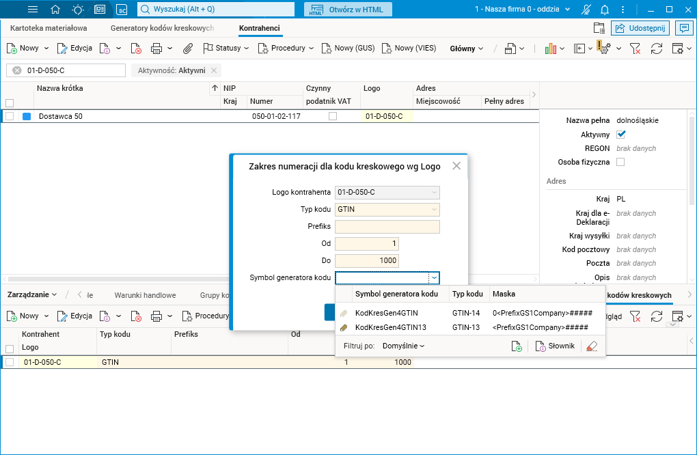Click the eraser clear icon in dropdown footer
Image resolution: width=697 pixels, height=455 pixels.
click(x=592, y=346)
